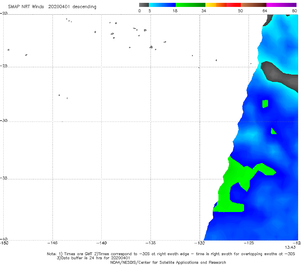Pick the brown segment of the color bar
This screenshot has width=301, height=265.
(x=253, y=5)
